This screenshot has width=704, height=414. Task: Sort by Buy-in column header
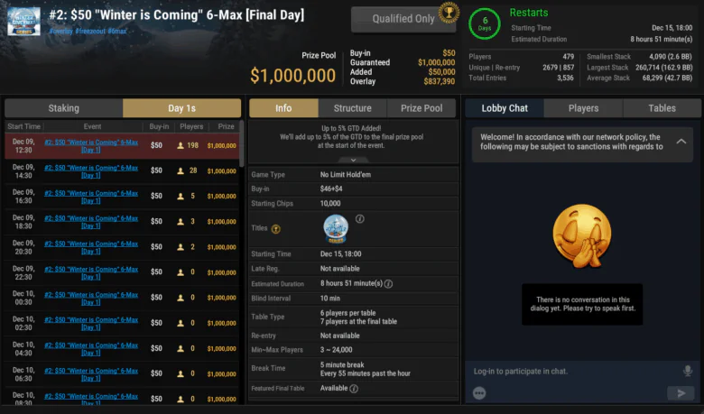[x=159, y=126]
